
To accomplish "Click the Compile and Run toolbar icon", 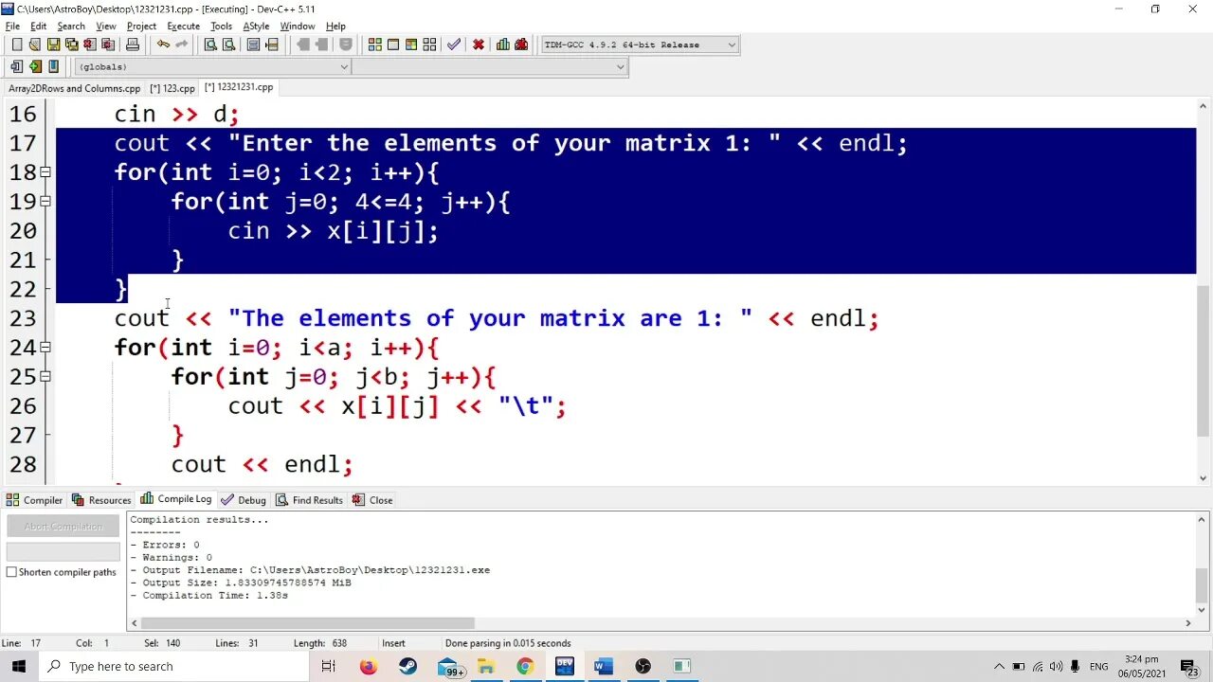I will pyautogui.click(x=411, y=45).
